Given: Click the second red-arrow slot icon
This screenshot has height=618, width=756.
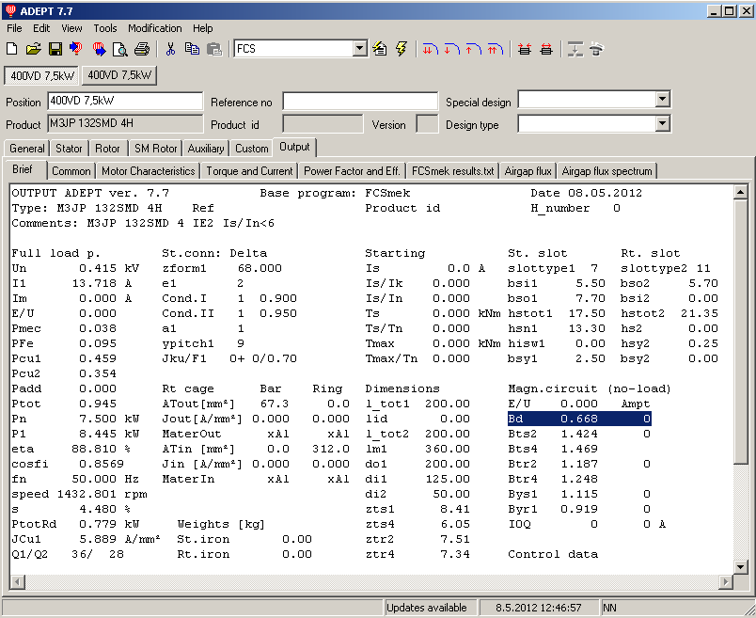Looking at the screenshot, I should point(546,49).
